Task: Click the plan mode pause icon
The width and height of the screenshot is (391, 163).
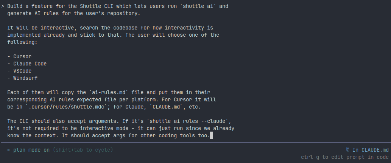Action: [9, 150]
